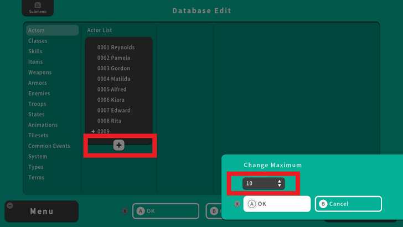The image size is (403, 227).
Task: Click the Change Maximum number field showing 10
Action: click(259, 183)
